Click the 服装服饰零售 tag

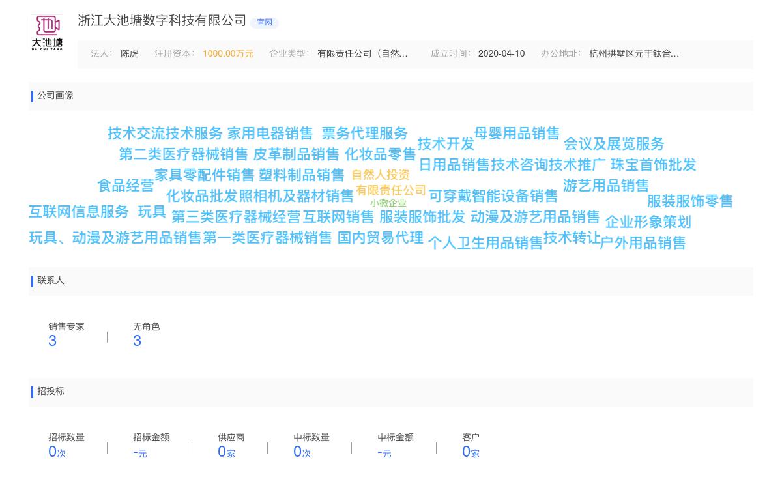tap(690, 201)
